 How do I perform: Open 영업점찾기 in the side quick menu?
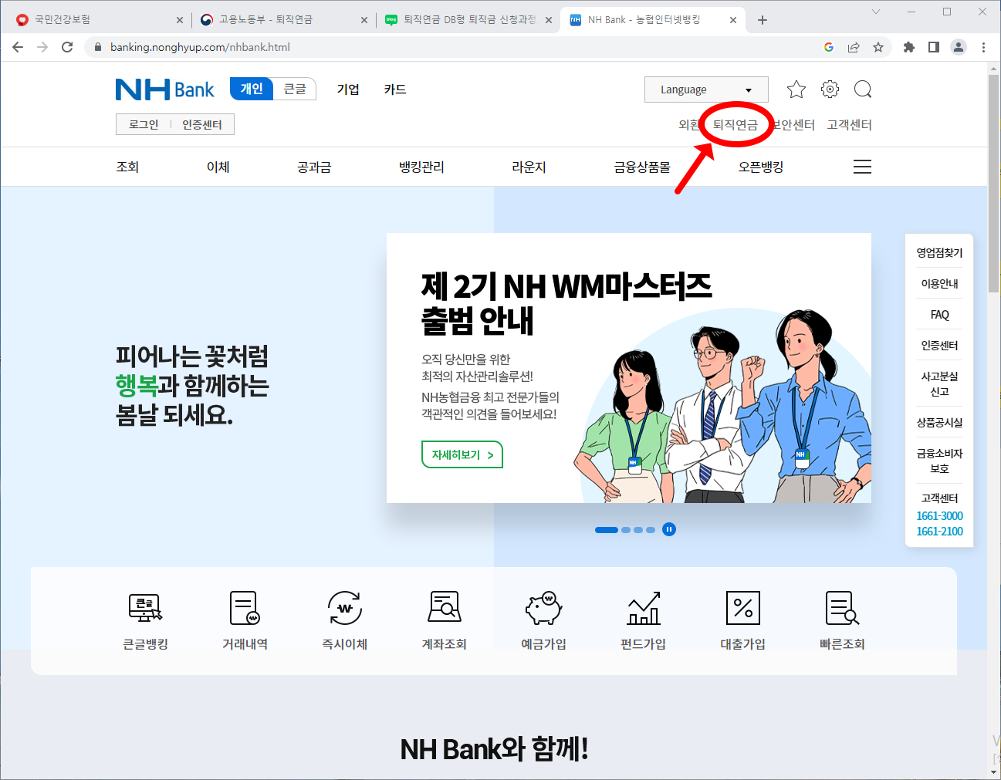[939, 253]
